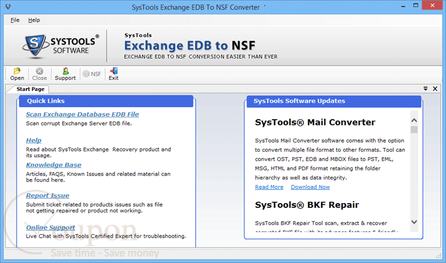Maximize the converter window

[x=415, y=6]
